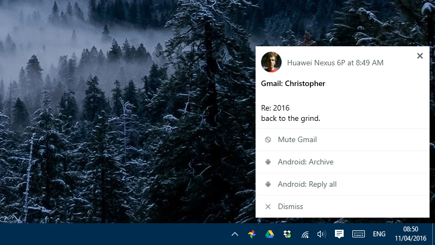Viewport: 435px width, 245px height.
Task: Open Action Center notifications icon
Action: tap(339, 234)
